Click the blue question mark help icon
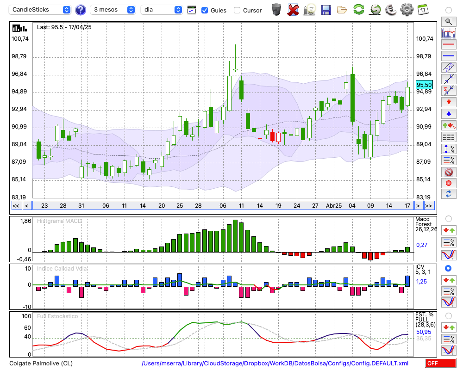 [x=80, y=10]
